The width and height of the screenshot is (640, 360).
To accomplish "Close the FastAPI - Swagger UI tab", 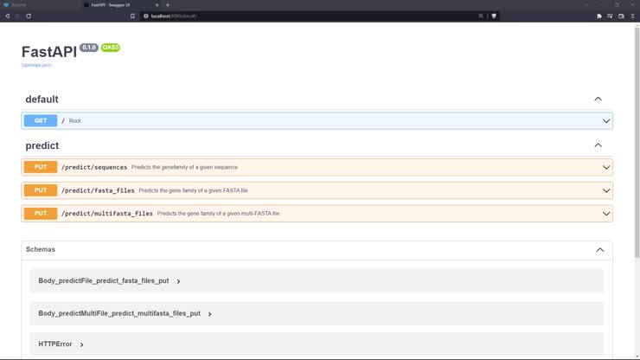I will [157, 5].
